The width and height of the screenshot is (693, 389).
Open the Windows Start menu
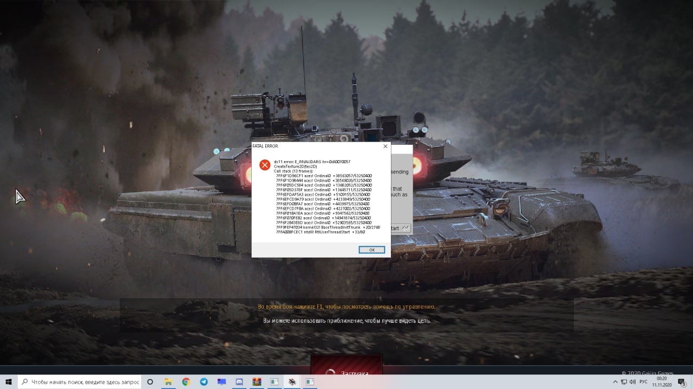[x=9, y=381]
